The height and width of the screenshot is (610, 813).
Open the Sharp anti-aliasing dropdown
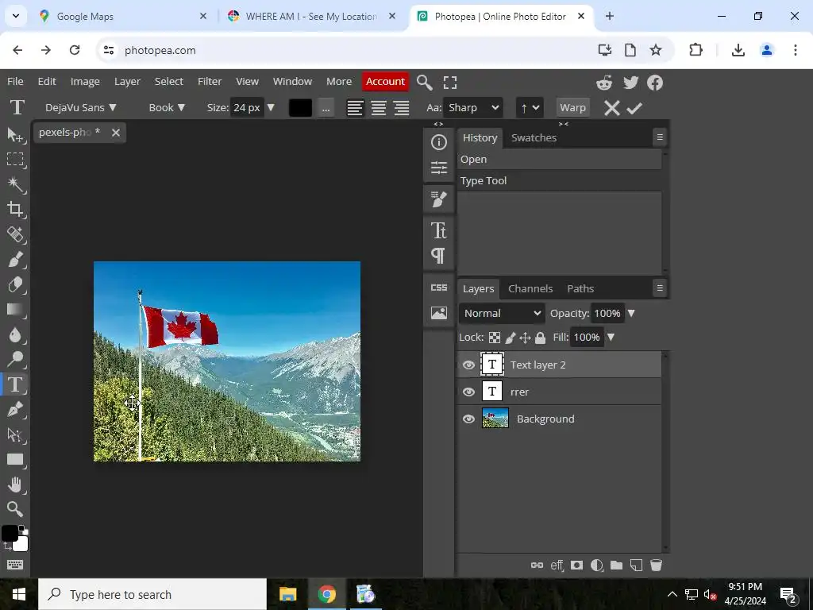pyautogui.click(x=473, y=108)
